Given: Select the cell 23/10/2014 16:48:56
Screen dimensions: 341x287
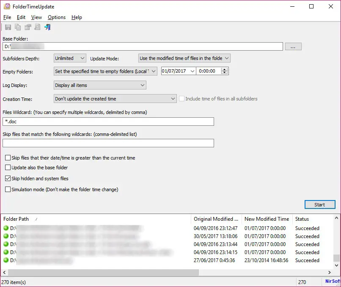Looking at the screenshot, I should (x=266, y=260).
